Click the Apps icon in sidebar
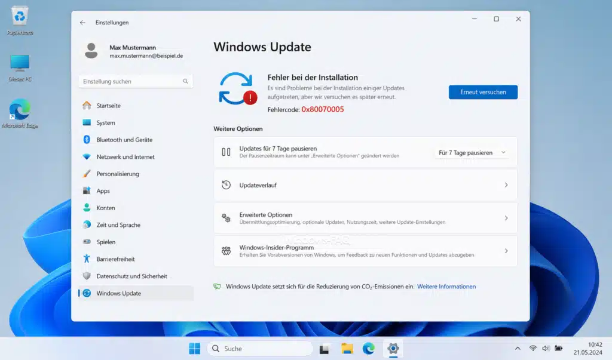 coord(87,190)
